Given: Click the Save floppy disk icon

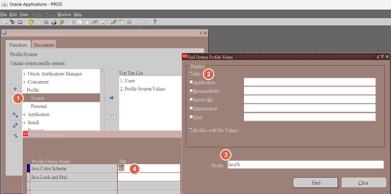Looking at the screenshot, I should (31, 22).
